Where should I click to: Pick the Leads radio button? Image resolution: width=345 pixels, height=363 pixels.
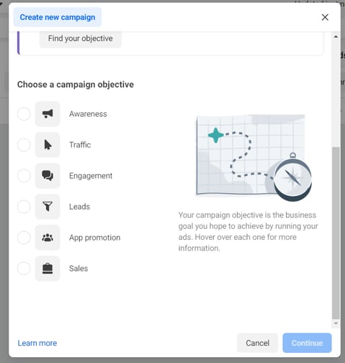(x=24, y=207)
